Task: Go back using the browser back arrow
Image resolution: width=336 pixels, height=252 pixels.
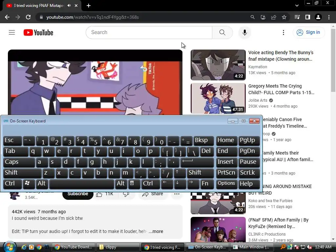Action: point(7,17)
